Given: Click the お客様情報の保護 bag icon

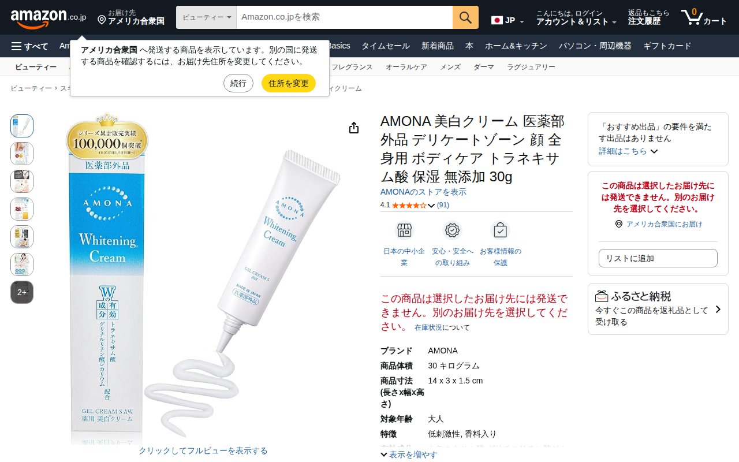Looking at the screenshot, I should (500, 230).
